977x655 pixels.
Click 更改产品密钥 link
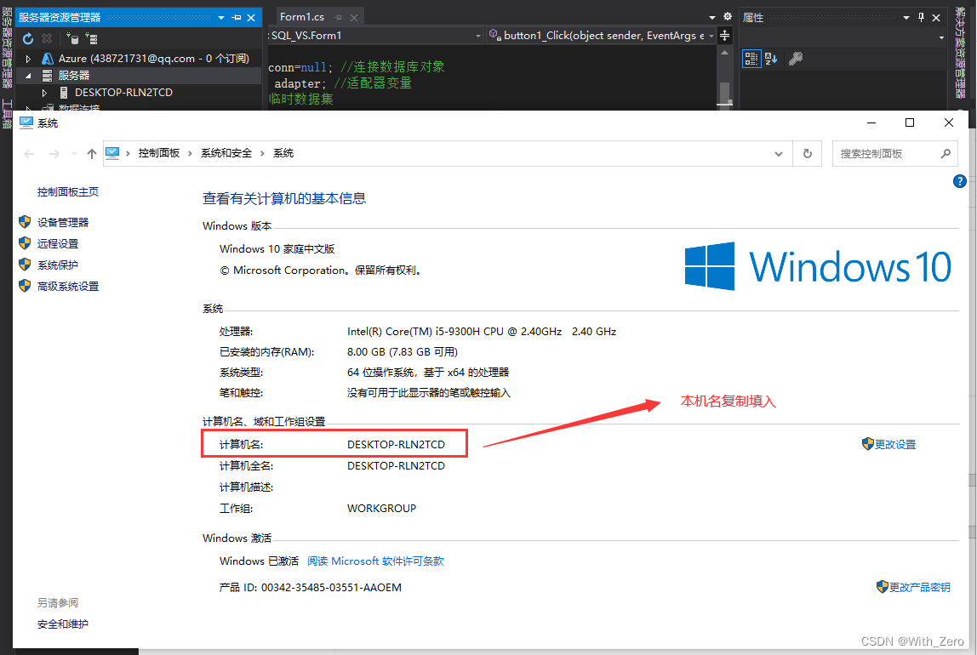[920, 587]
